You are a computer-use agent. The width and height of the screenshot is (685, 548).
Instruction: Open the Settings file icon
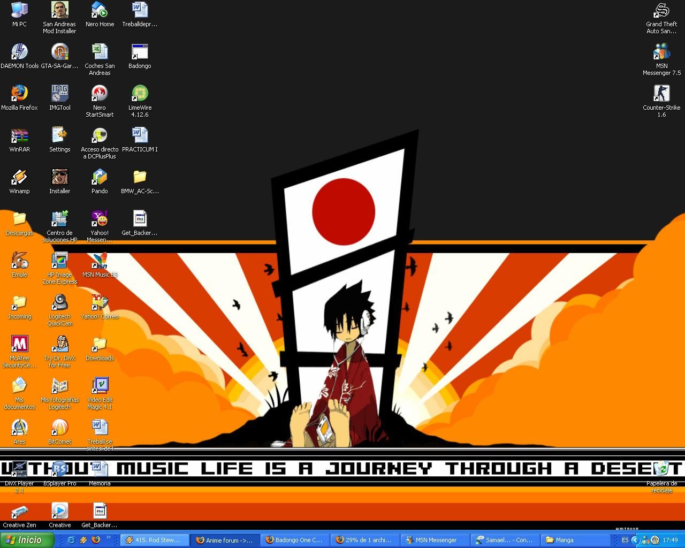pos(59,139)
